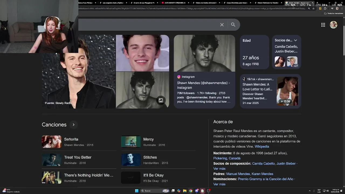Viewport: 345px width, 194px height.
Task: Open the Manuel Mendes parent link
Action: click(238, 174)
